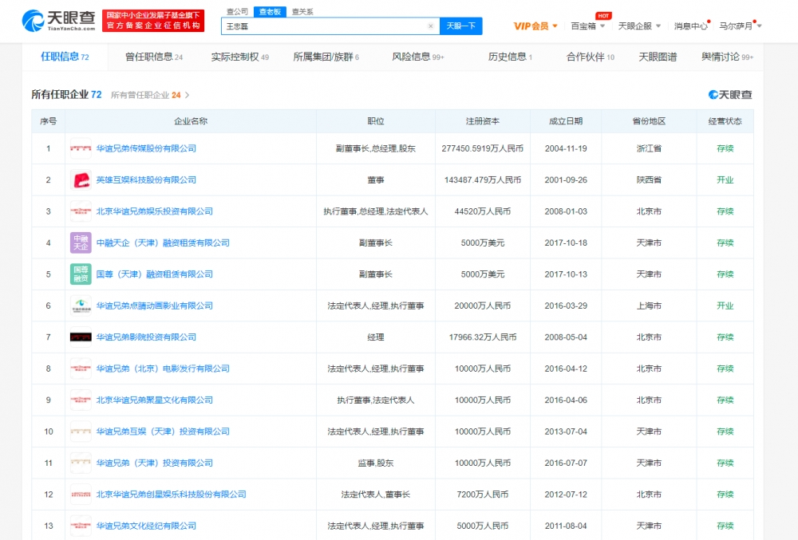Open the 马尔萨月 user account menu
The width and height of the screenshot is (798, 540).
click(740, 26)
